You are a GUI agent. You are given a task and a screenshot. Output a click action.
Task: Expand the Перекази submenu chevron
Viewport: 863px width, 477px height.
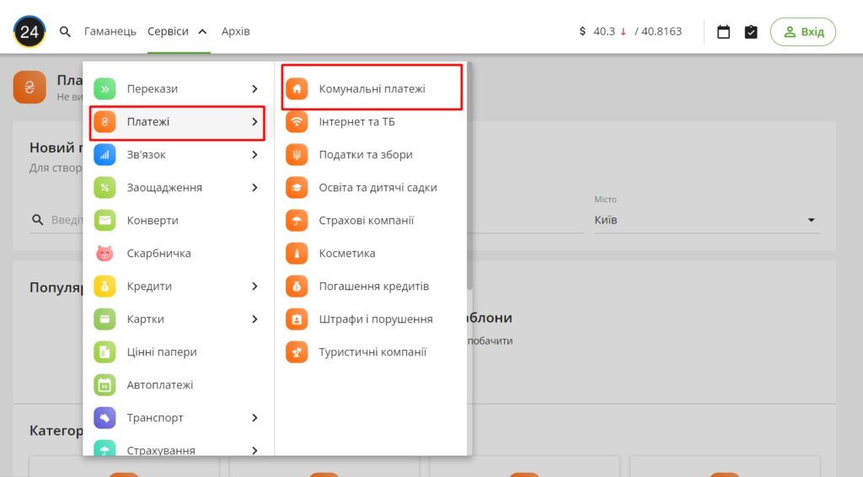point(255,88)
